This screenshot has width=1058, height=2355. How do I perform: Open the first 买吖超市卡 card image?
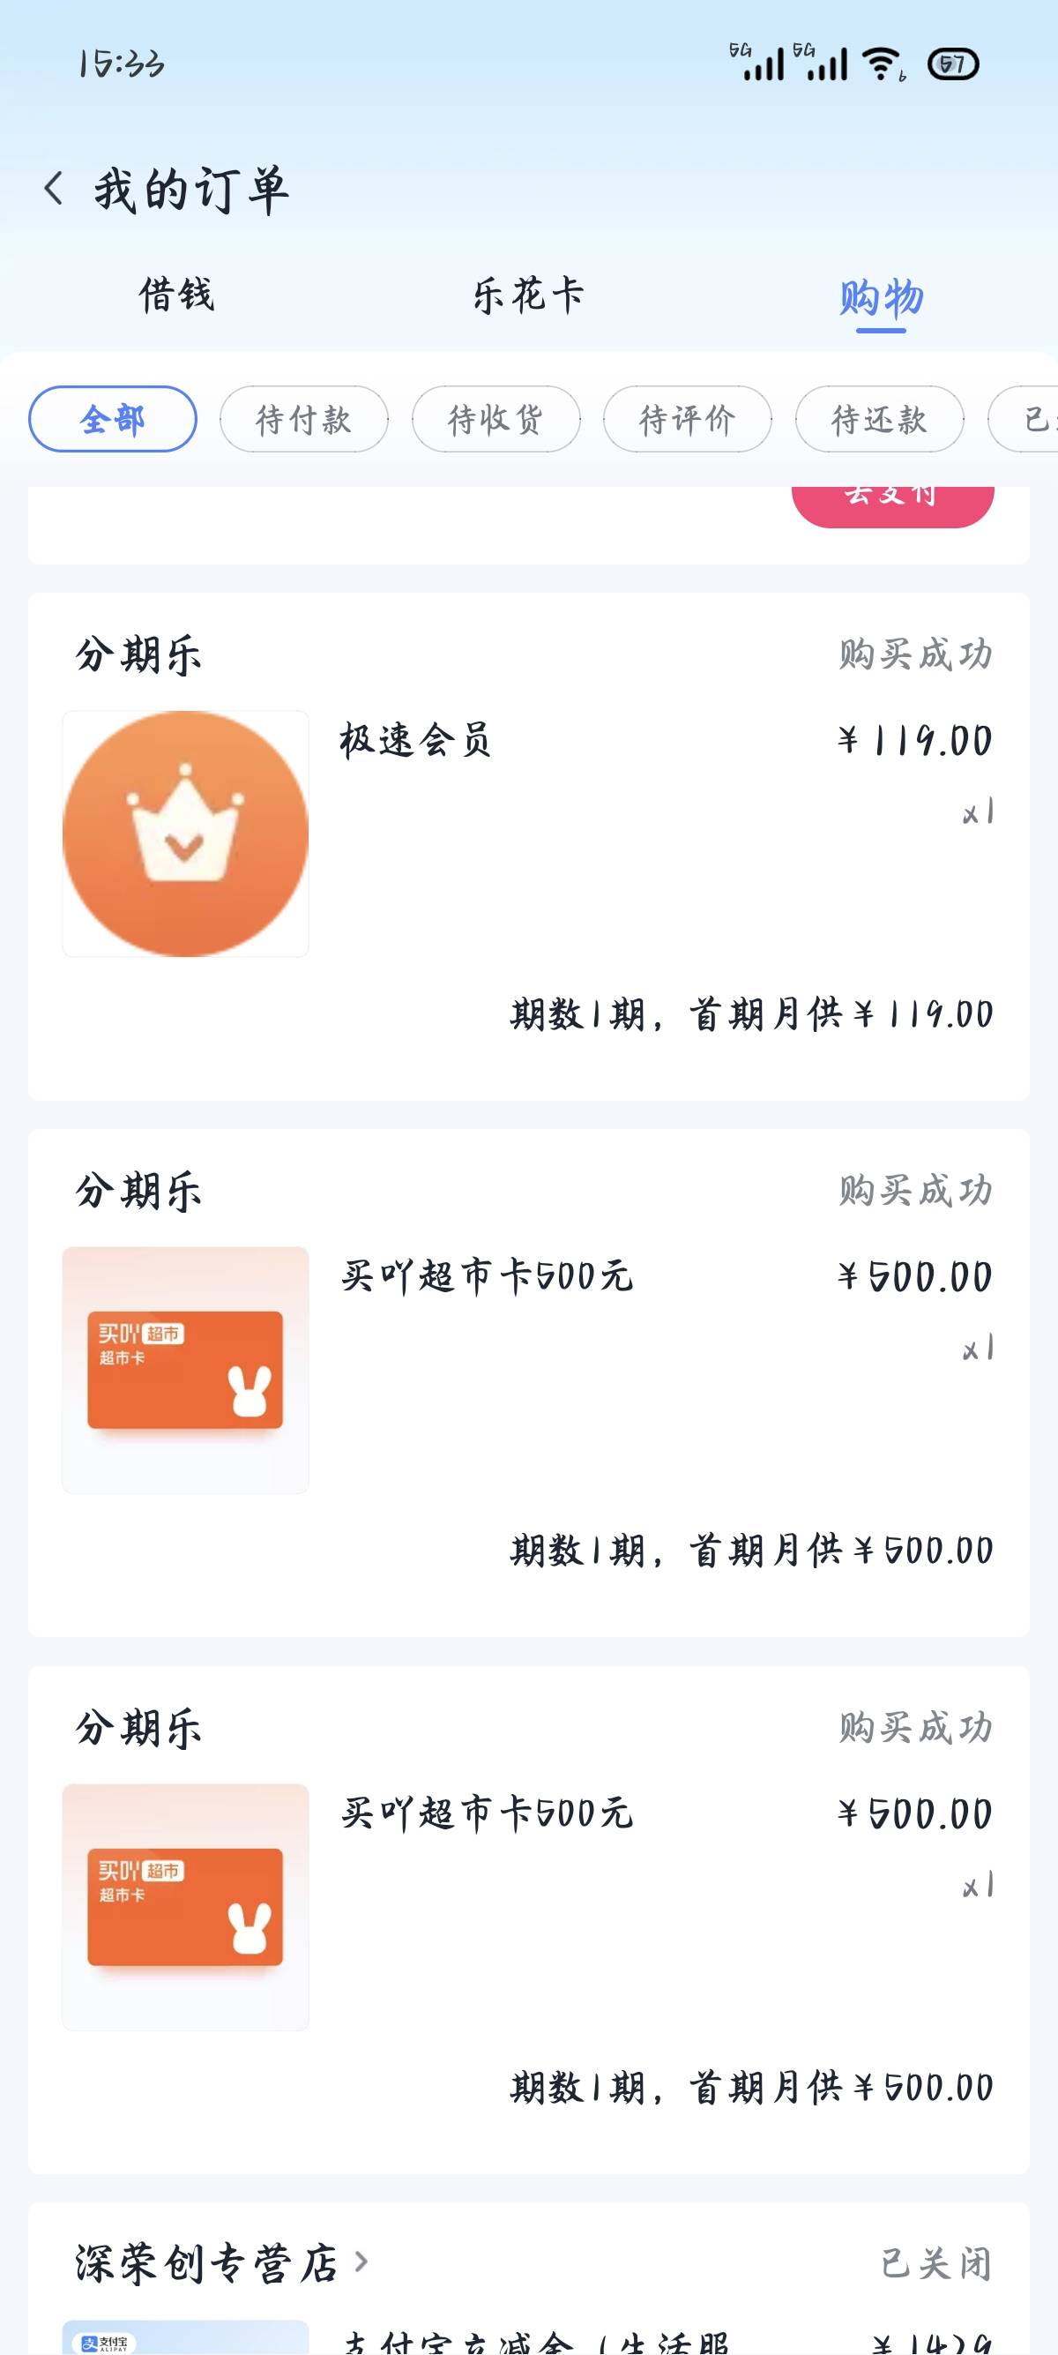[x=185, y=1370]
